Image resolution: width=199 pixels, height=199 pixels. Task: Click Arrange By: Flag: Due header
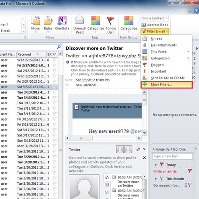(170, 149)
